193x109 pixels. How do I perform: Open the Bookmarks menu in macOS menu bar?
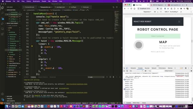tap(36, 1)
